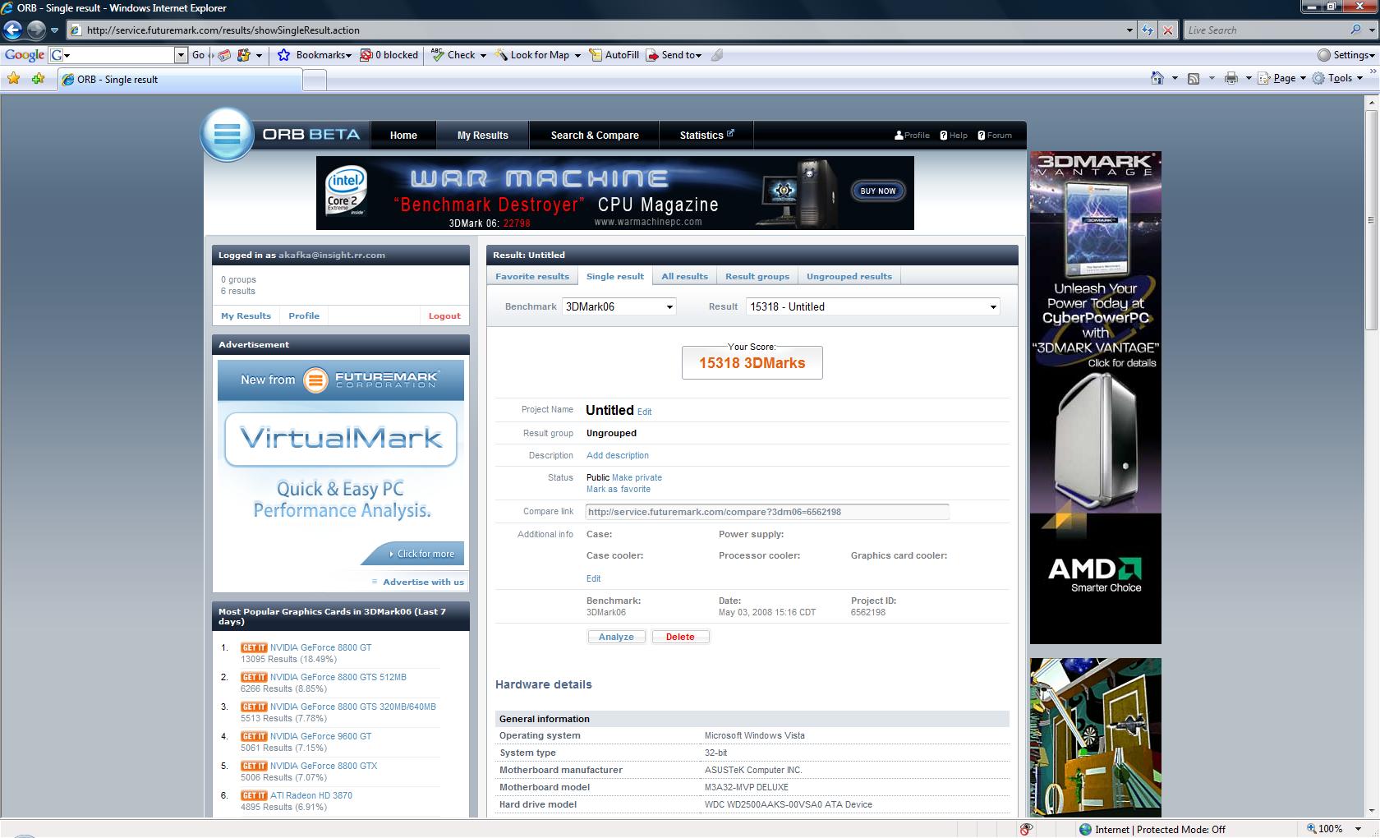
Task: Open the Result 15318 - Untitled dropdown
Action: point(873,306)
